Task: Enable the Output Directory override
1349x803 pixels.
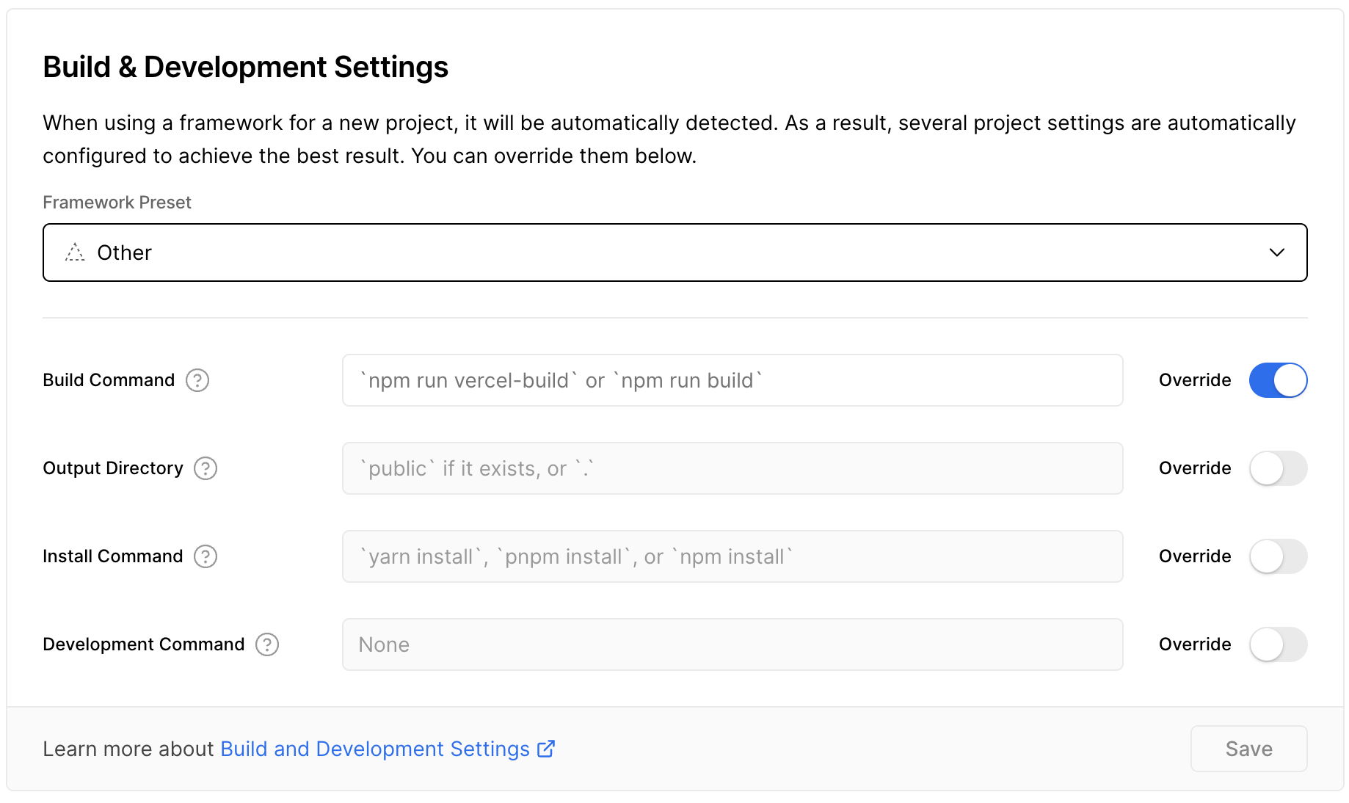Action: click(x=1278, y=468)
